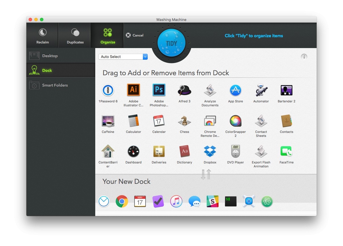343x246 pixels.
Task: Click the Caffeine coffee cup icon
Action: 108,121
